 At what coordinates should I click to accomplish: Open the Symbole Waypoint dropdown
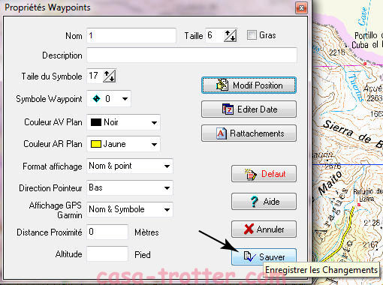(x=125, y=99)
